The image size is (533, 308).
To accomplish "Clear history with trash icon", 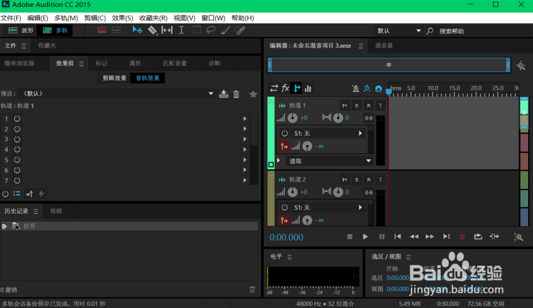I will coord(252,289).
